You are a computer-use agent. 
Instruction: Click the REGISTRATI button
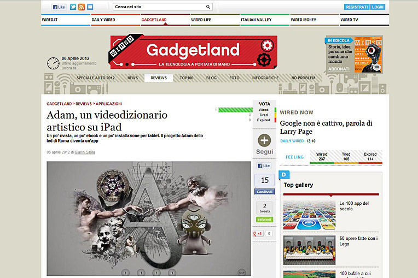[356, 7]
